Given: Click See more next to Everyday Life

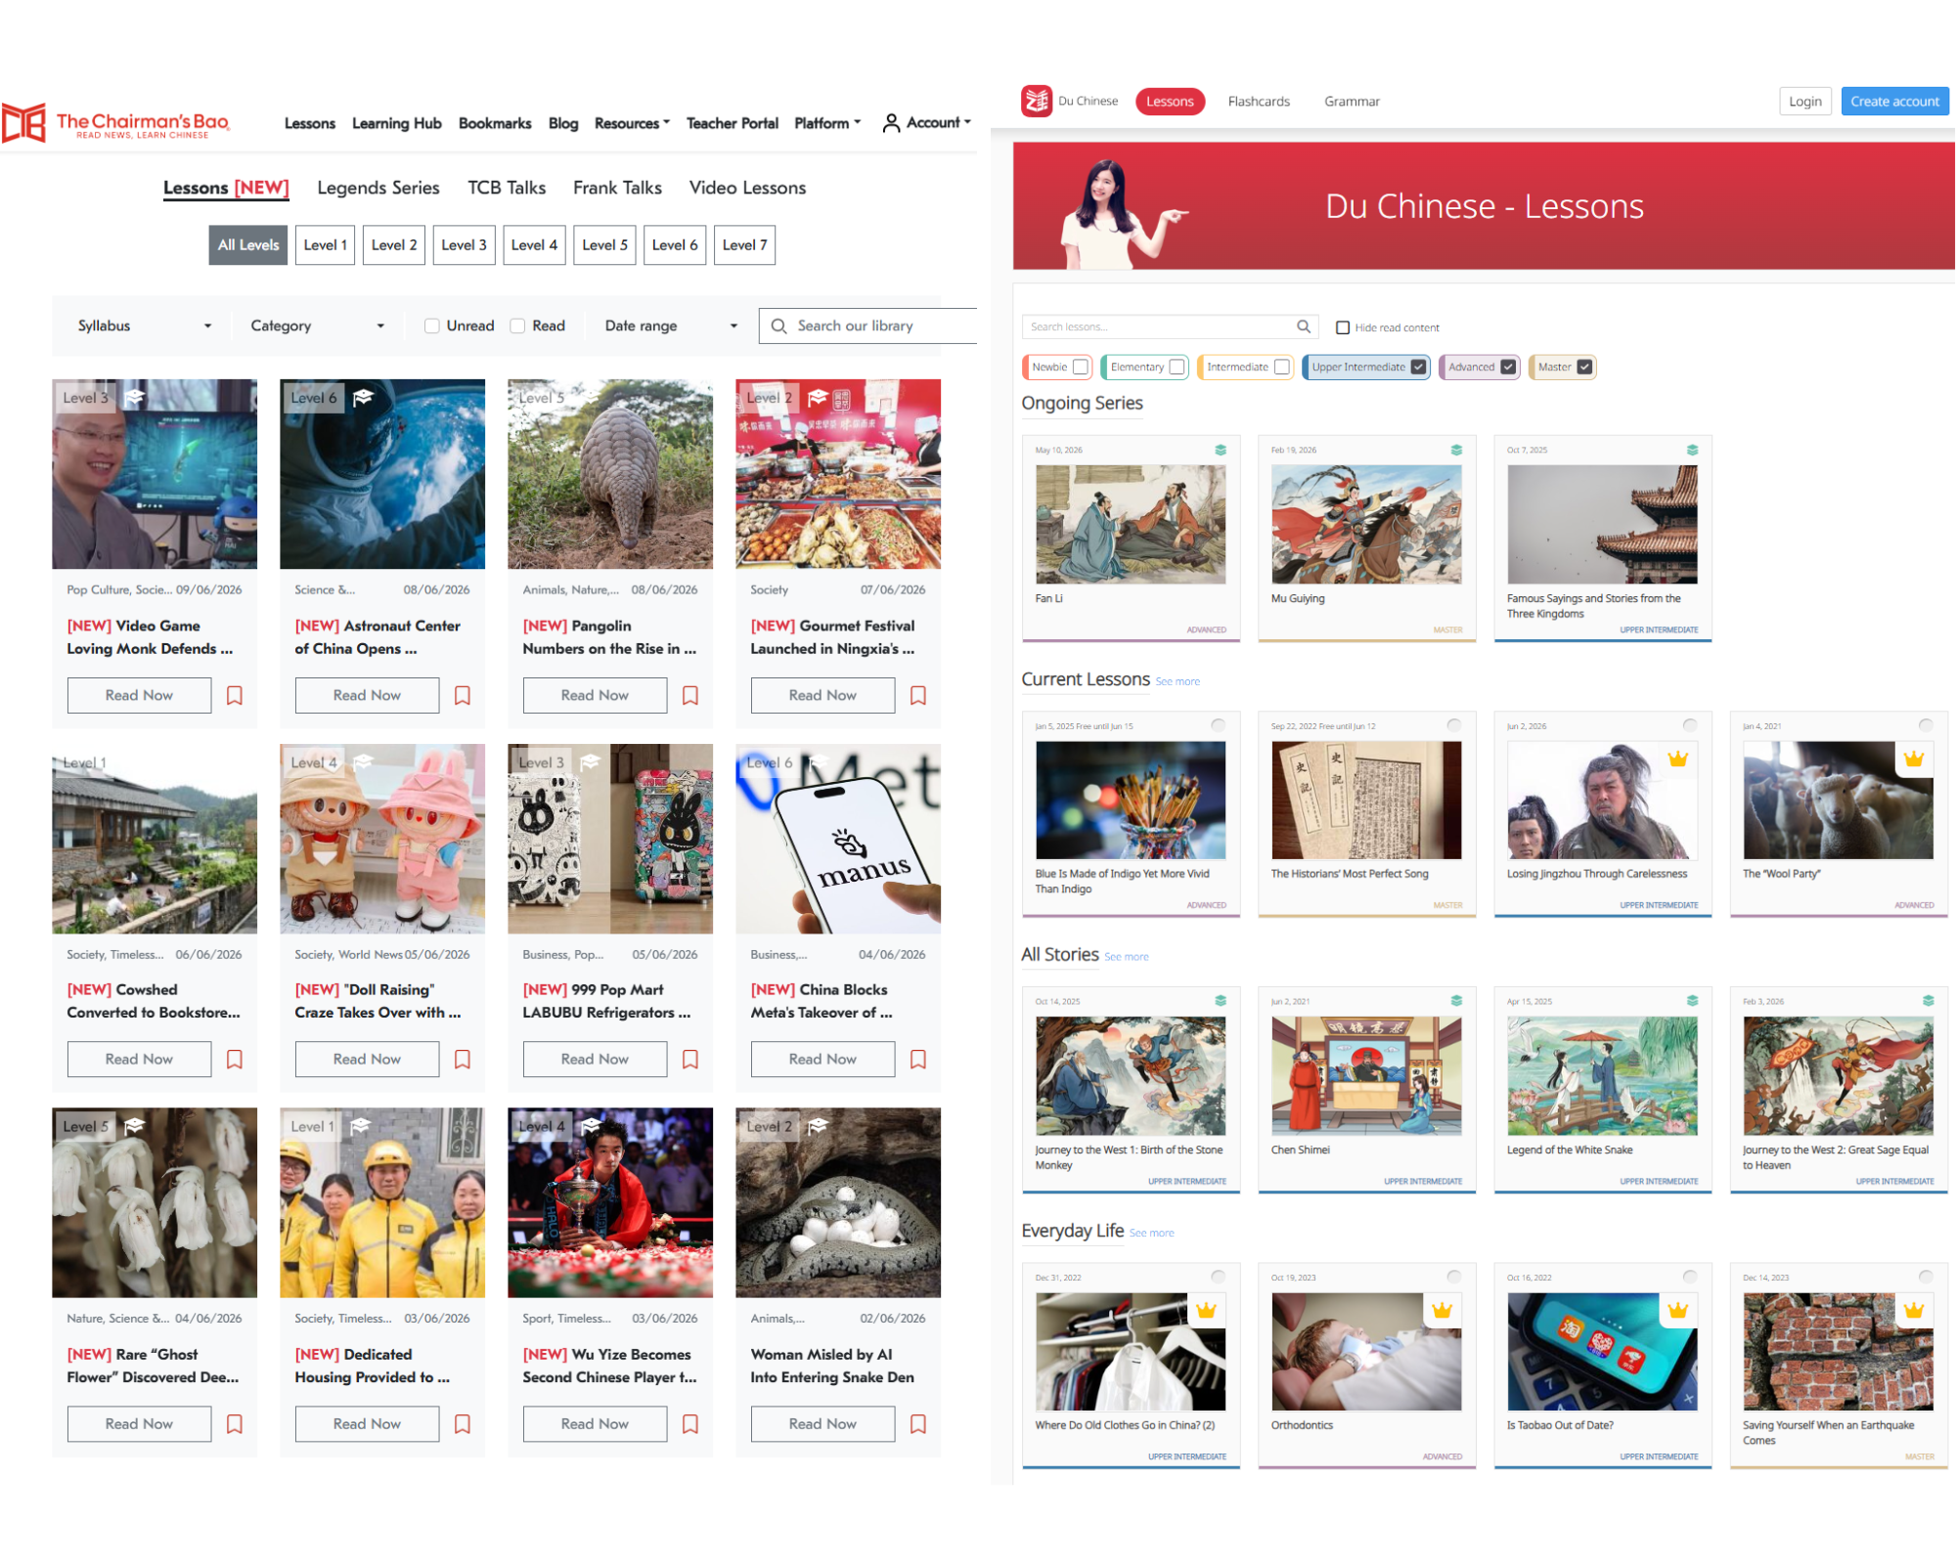Looking at the screenshot, I should click(x=1151, y=1234).
